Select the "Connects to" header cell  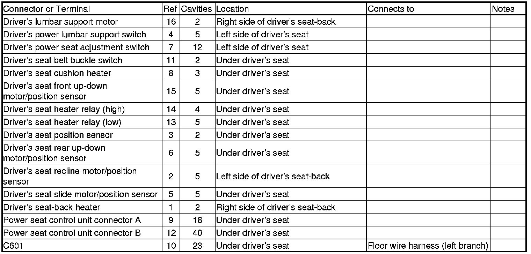391,9
